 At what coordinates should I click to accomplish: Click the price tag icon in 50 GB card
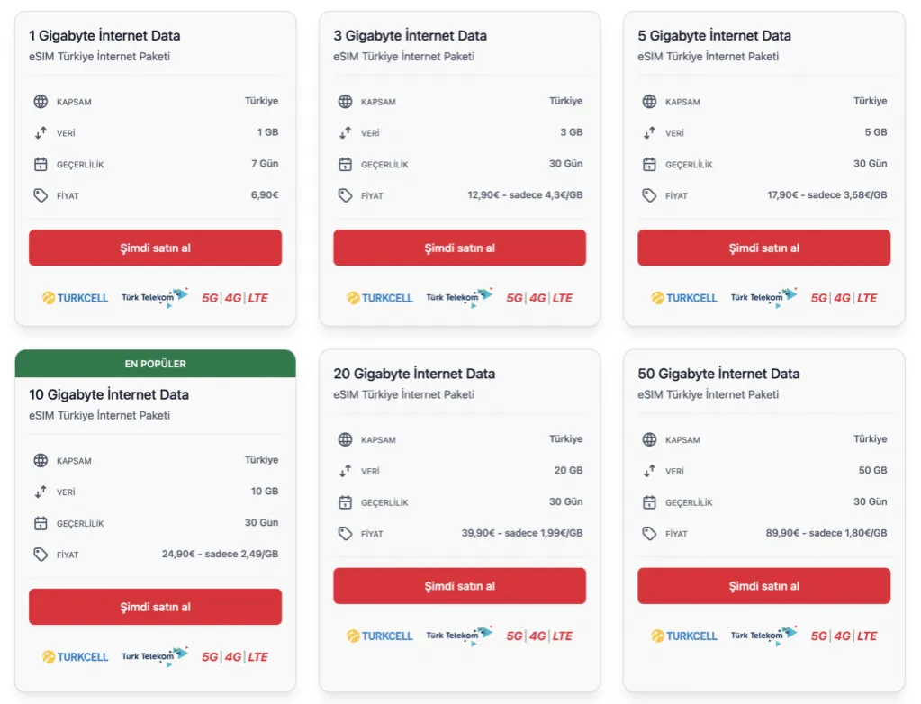(x=649, y=533)
